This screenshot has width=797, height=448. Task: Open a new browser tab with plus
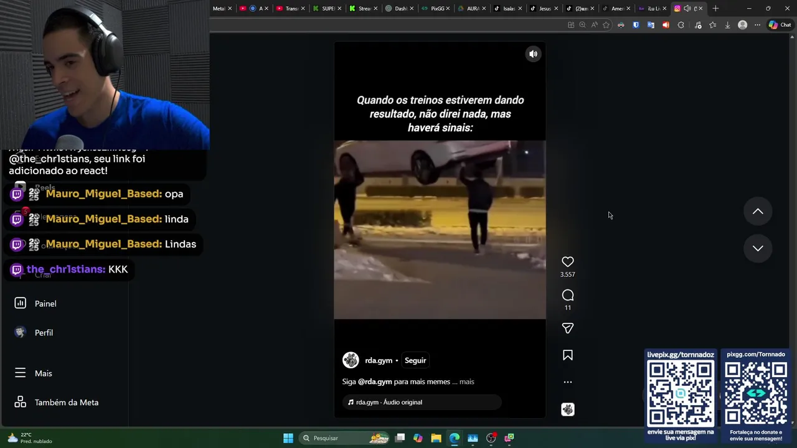[715, 9]
